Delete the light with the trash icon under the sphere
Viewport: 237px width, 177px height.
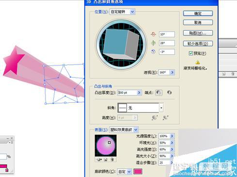click(112, 160)
